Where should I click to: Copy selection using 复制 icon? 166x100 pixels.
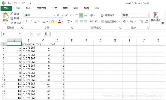tap(11, 18)
